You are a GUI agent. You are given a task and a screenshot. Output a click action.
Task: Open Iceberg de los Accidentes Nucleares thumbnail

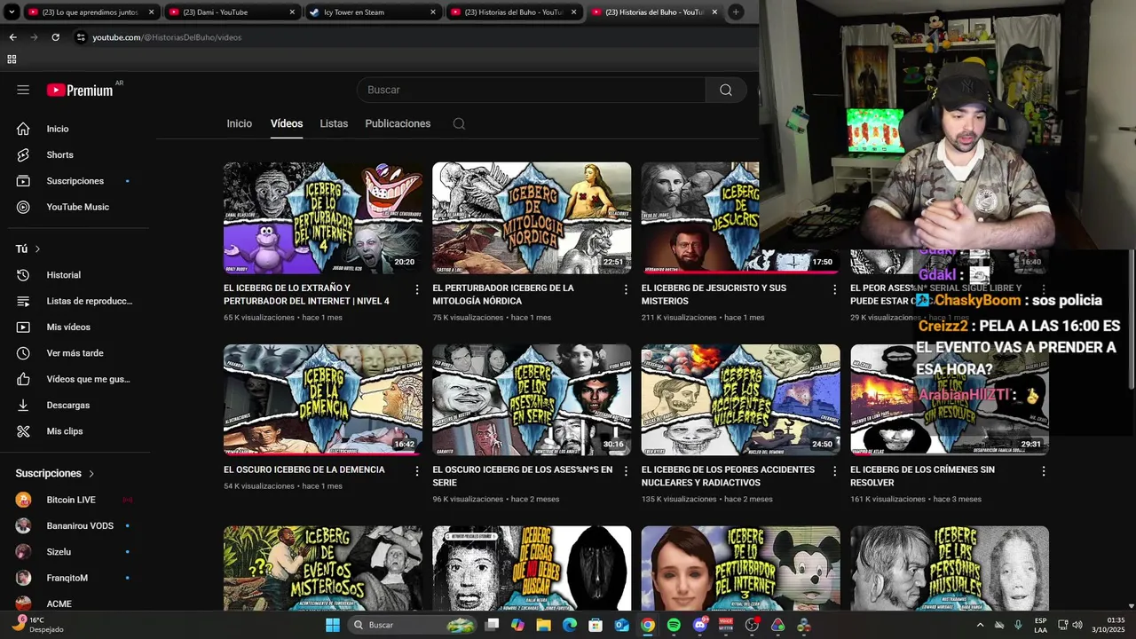coord(740,399)
